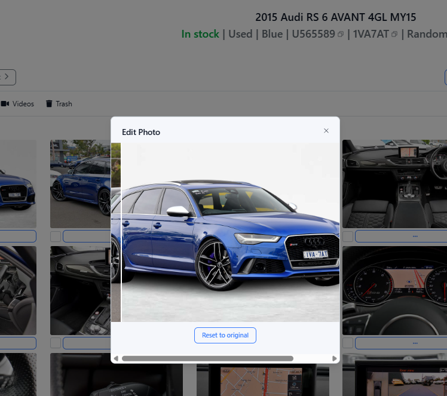447x396 pixels.
Task: Copy the stock number U565589
Action: click(341, 35)
